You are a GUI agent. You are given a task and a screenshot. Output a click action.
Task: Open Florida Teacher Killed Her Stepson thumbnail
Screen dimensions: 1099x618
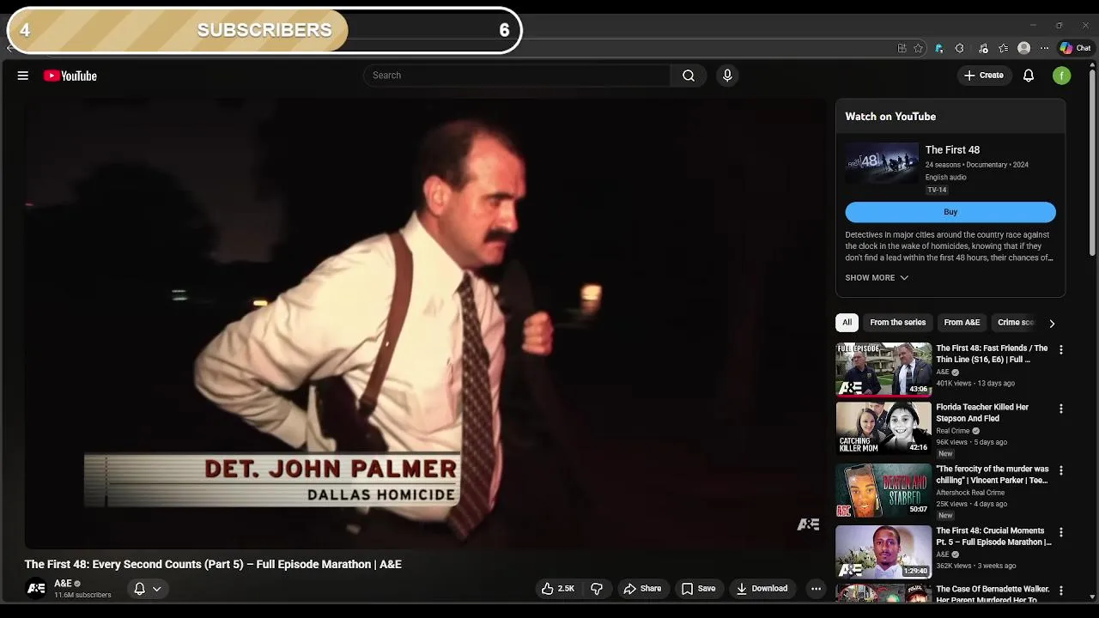coord(883,427)
